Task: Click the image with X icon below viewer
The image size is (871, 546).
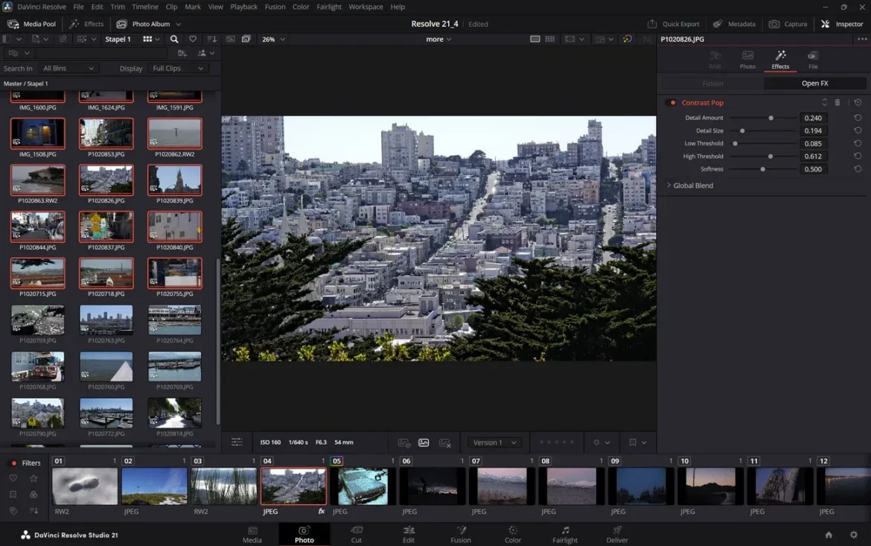Action: [445, 443]
